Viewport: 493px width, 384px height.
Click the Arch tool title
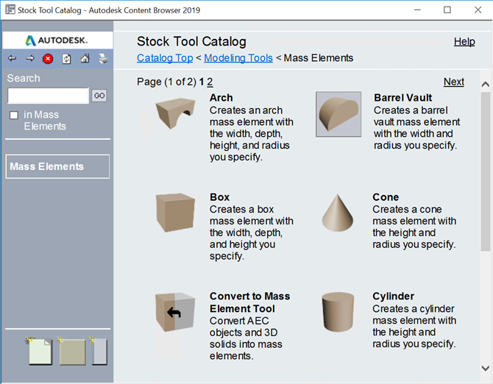point(221,98)
